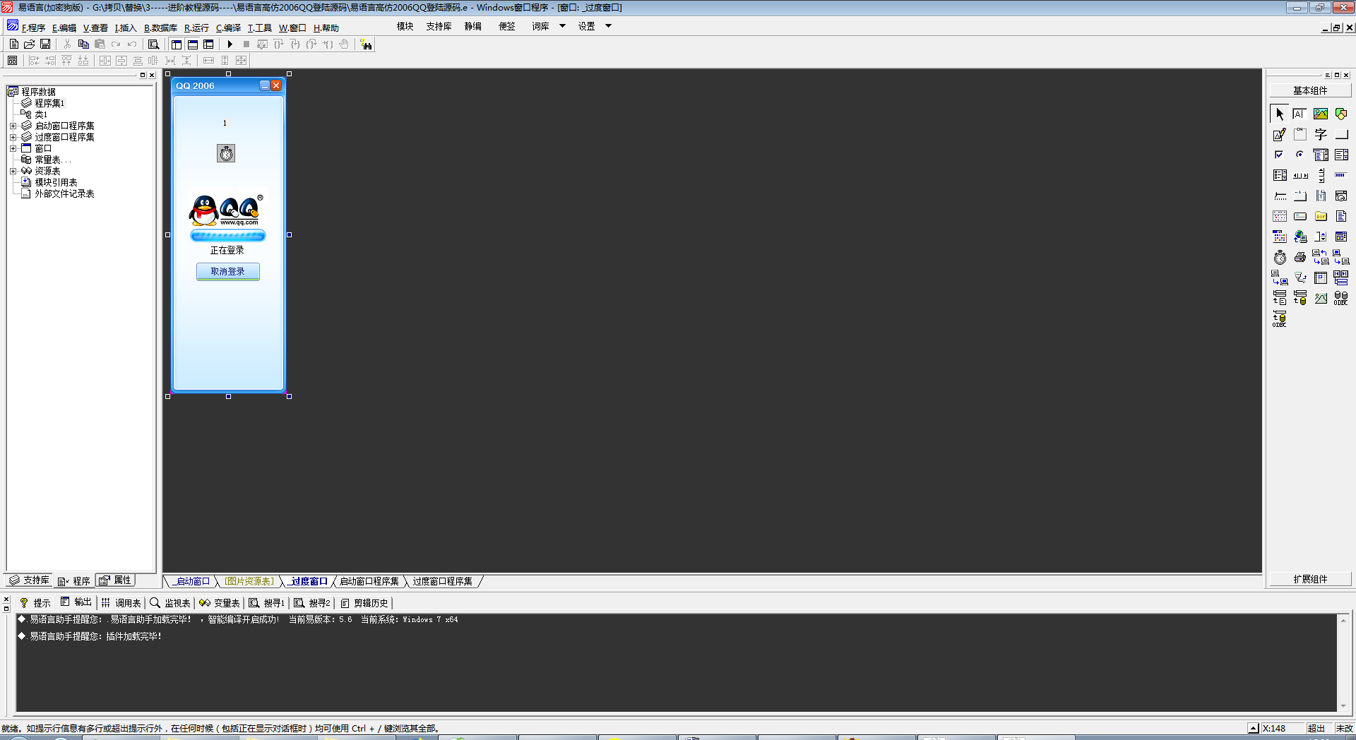Click the 取消登录 button on form
The image size is (1356, 740).
(228, 272)
